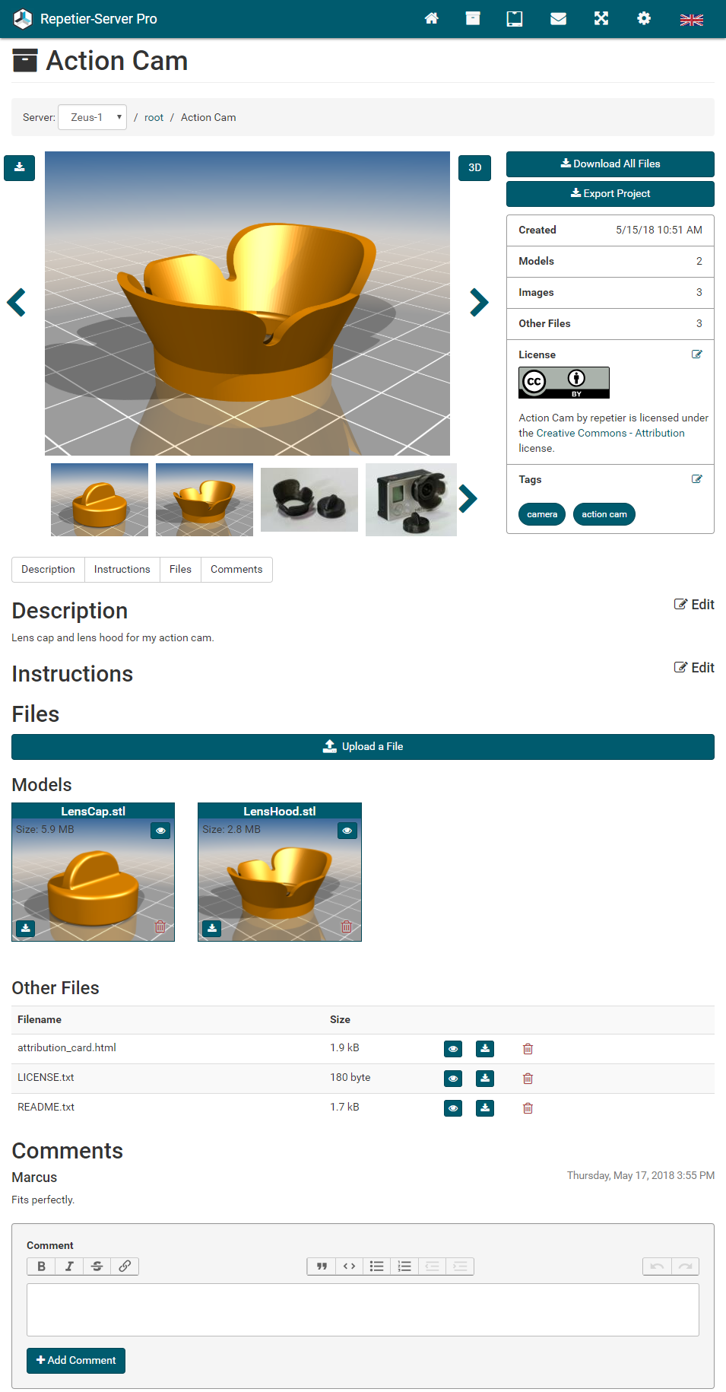The height and width of the screenshot is (1392, 726).
Task: Open the Server Zeus-1 dropdown
Action: (x=92, y=117)
